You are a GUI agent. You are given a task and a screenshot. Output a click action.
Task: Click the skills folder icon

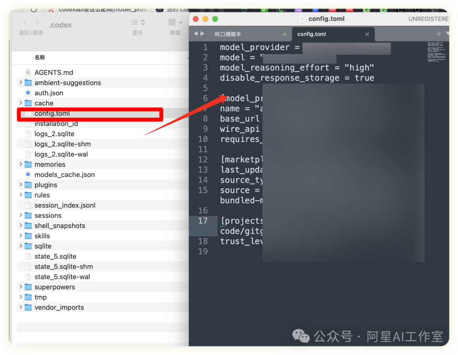28,236
